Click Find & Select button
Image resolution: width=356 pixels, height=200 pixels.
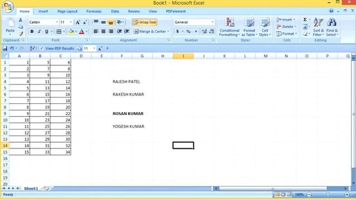(x=332, y=27)
